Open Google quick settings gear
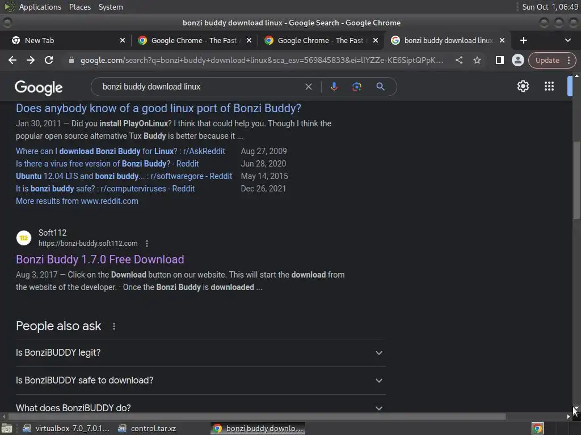Screen dimensions: 581x435 [523, 87]
